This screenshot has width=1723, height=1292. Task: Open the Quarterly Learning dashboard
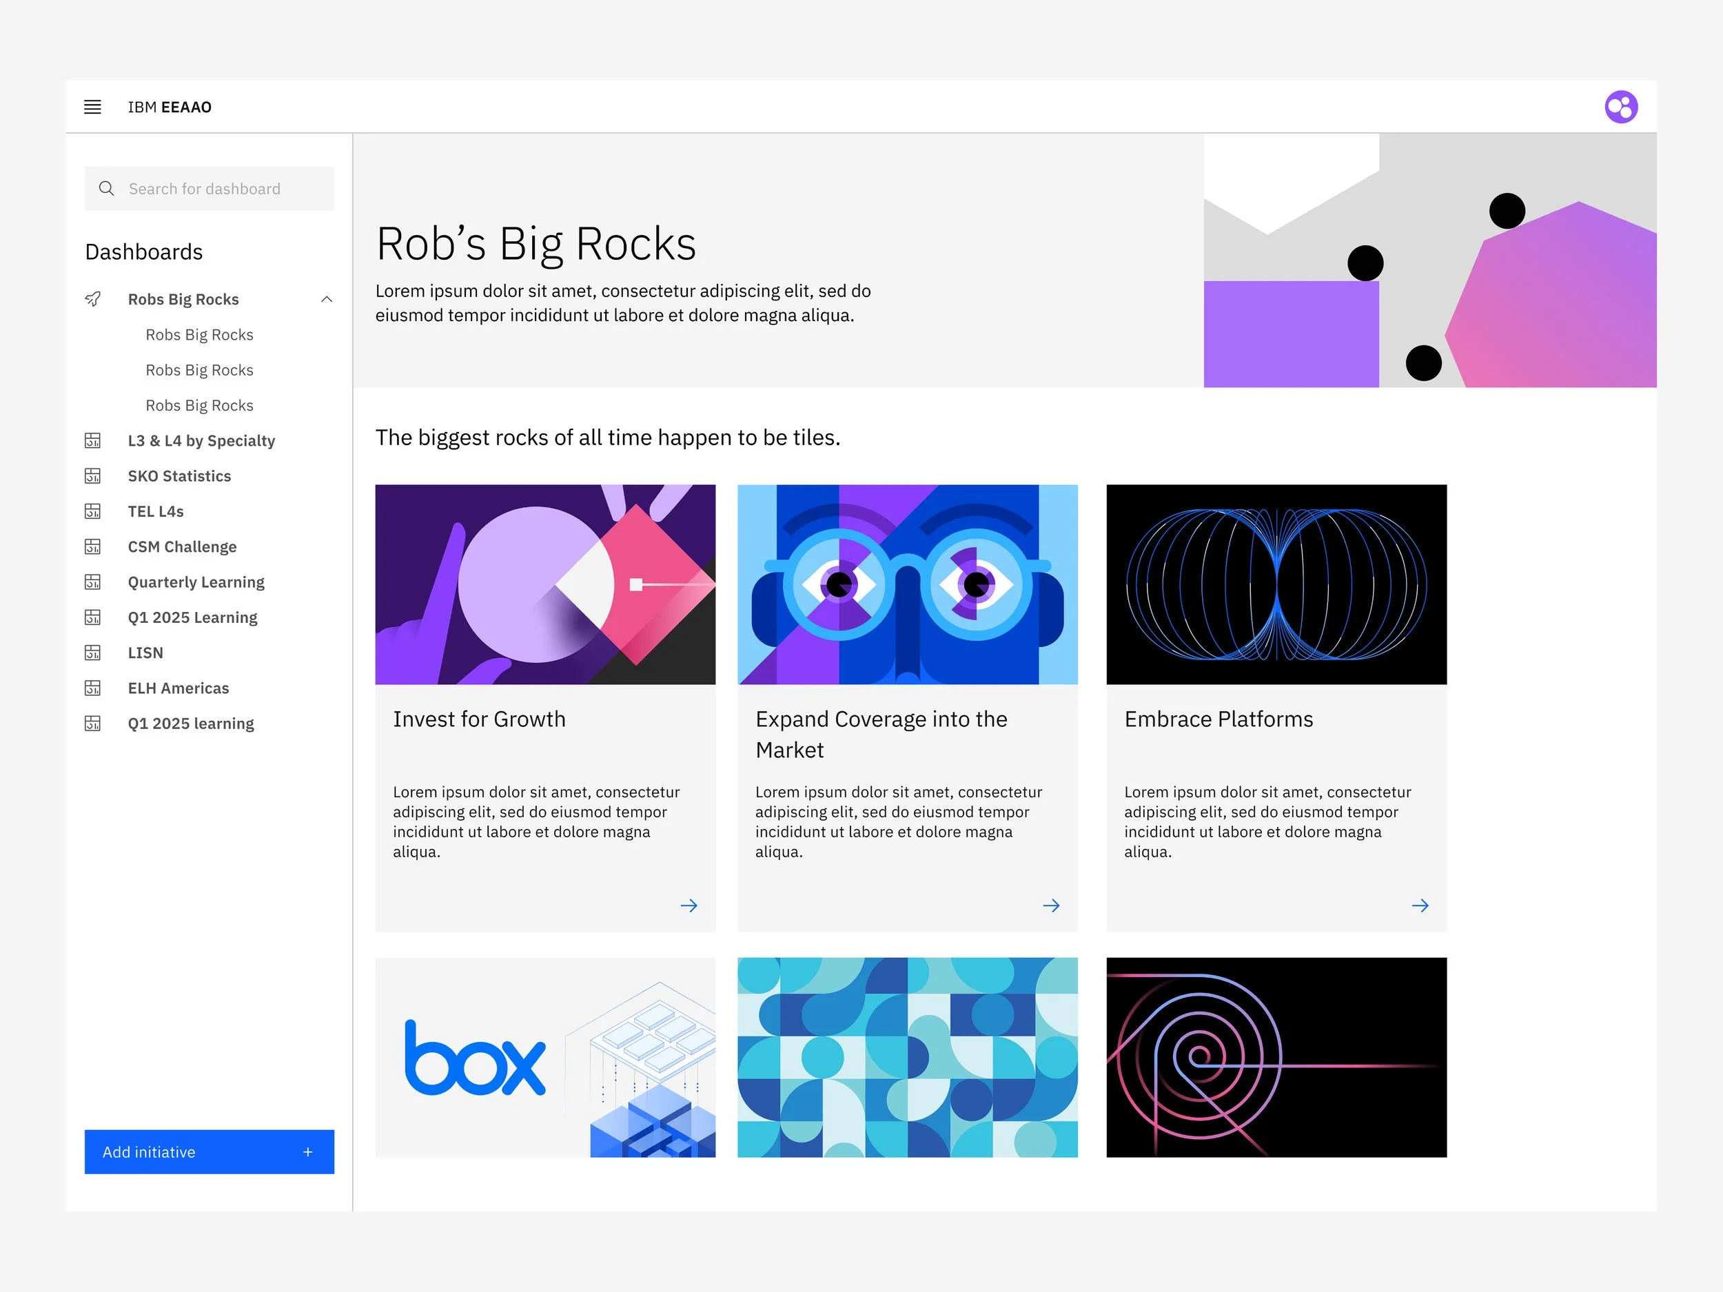[196, 582]
